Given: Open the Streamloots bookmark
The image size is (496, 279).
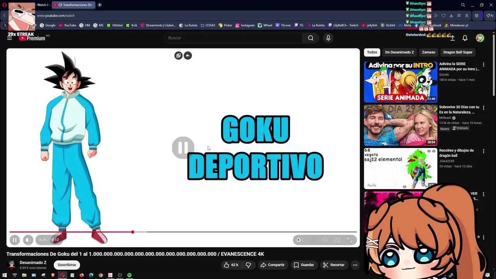Looking at the screenshot, I should (158, 26).
